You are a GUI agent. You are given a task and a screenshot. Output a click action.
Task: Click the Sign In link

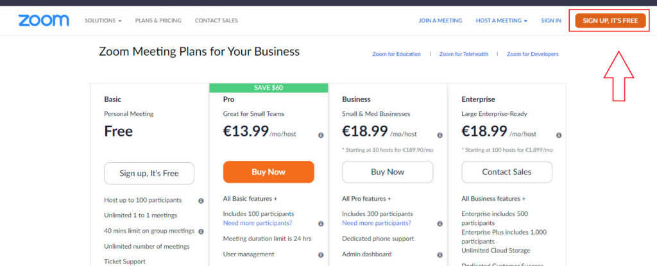point(551,21)
